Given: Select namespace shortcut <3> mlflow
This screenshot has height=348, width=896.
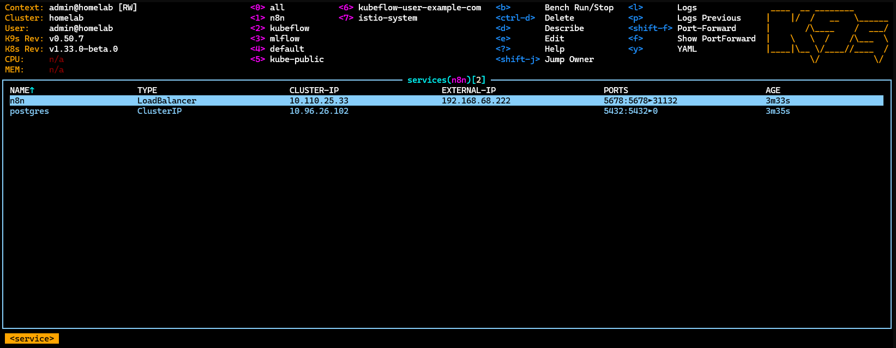Looking at the screenshot, I should (275, 39).
